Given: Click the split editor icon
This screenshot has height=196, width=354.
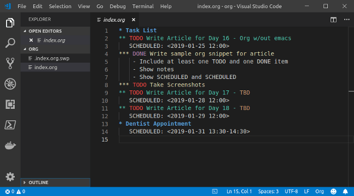Looking at the screenshot, I should 333,20.
